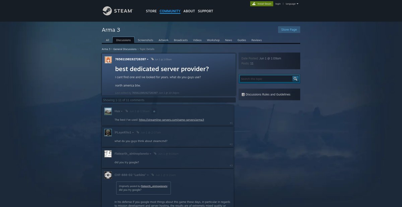Open CHF-888-02 "Larkins" avatar
This screenshot has width=402, height=207.
[x=108, y=175]
